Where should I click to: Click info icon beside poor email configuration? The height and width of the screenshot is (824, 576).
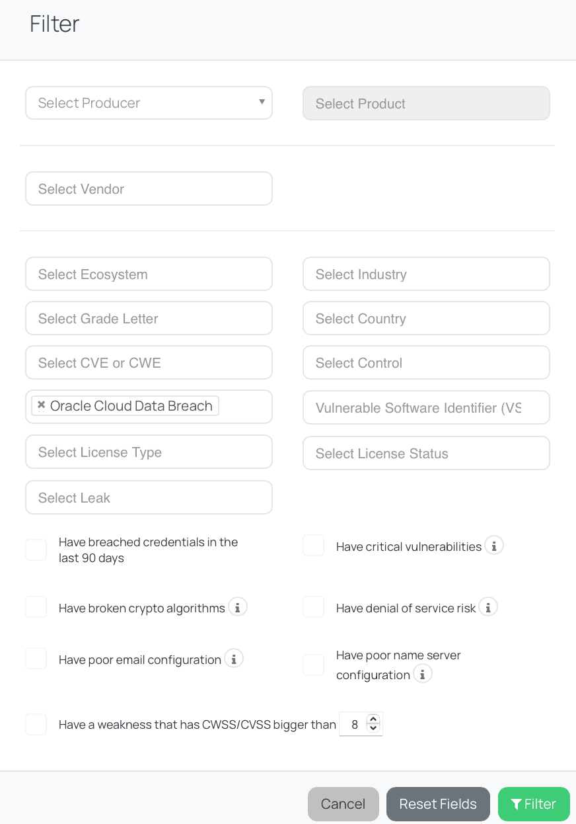(234, 659)
